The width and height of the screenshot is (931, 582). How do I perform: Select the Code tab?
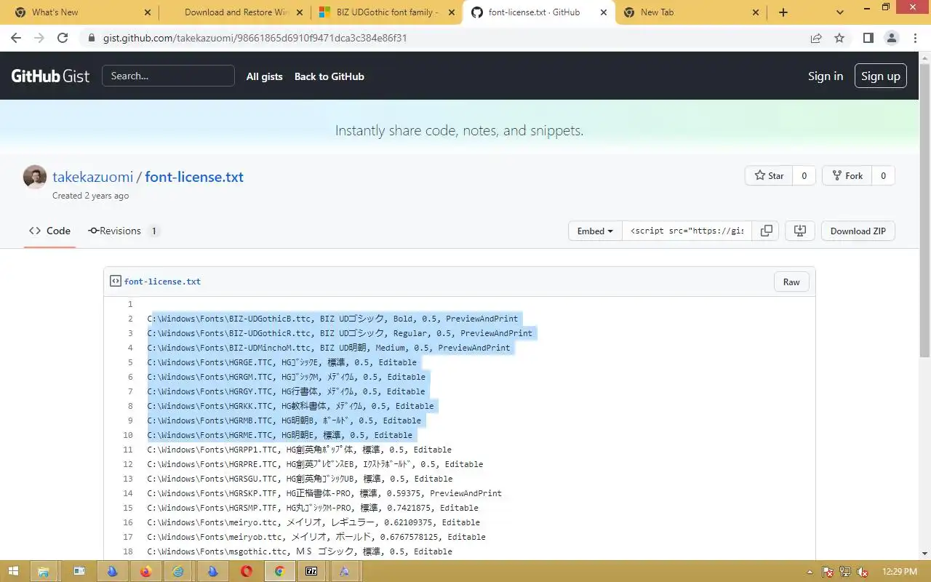click(x=49, y=231)
